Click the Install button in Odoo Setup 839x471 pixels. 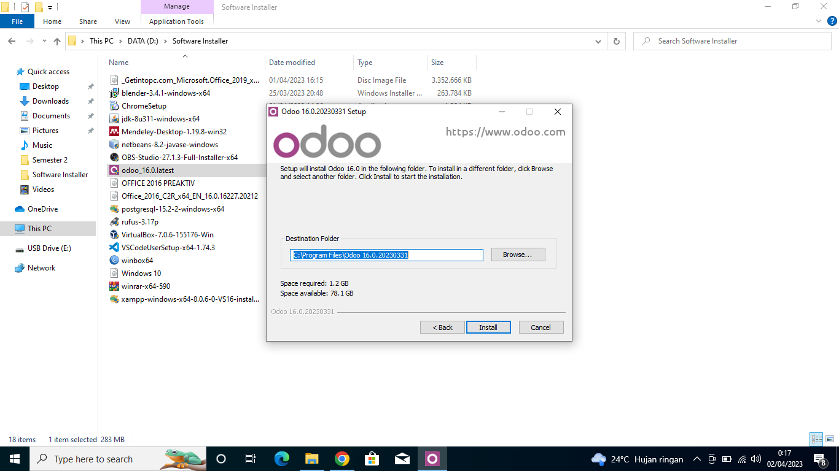point(488,327)
